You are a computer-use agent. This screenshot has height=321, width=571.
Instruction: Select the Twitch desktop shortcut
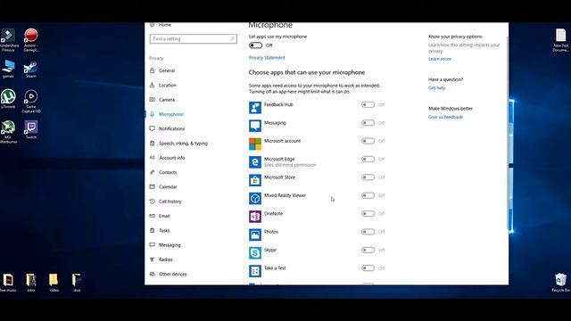pyautogui.click(x=31, y=129)
